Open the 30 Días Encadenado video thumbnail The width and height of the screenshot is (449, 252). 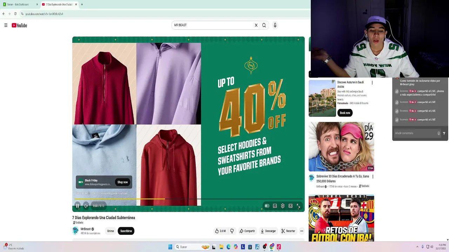coord(341,147)
